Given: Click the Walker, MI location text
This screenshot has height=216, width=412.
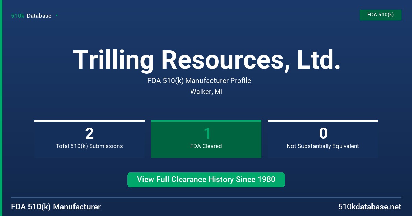Looking at the screenshot, I should (206, 92).
